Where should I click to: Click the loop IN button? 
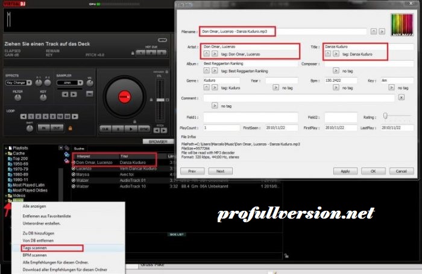pos(43,128)
